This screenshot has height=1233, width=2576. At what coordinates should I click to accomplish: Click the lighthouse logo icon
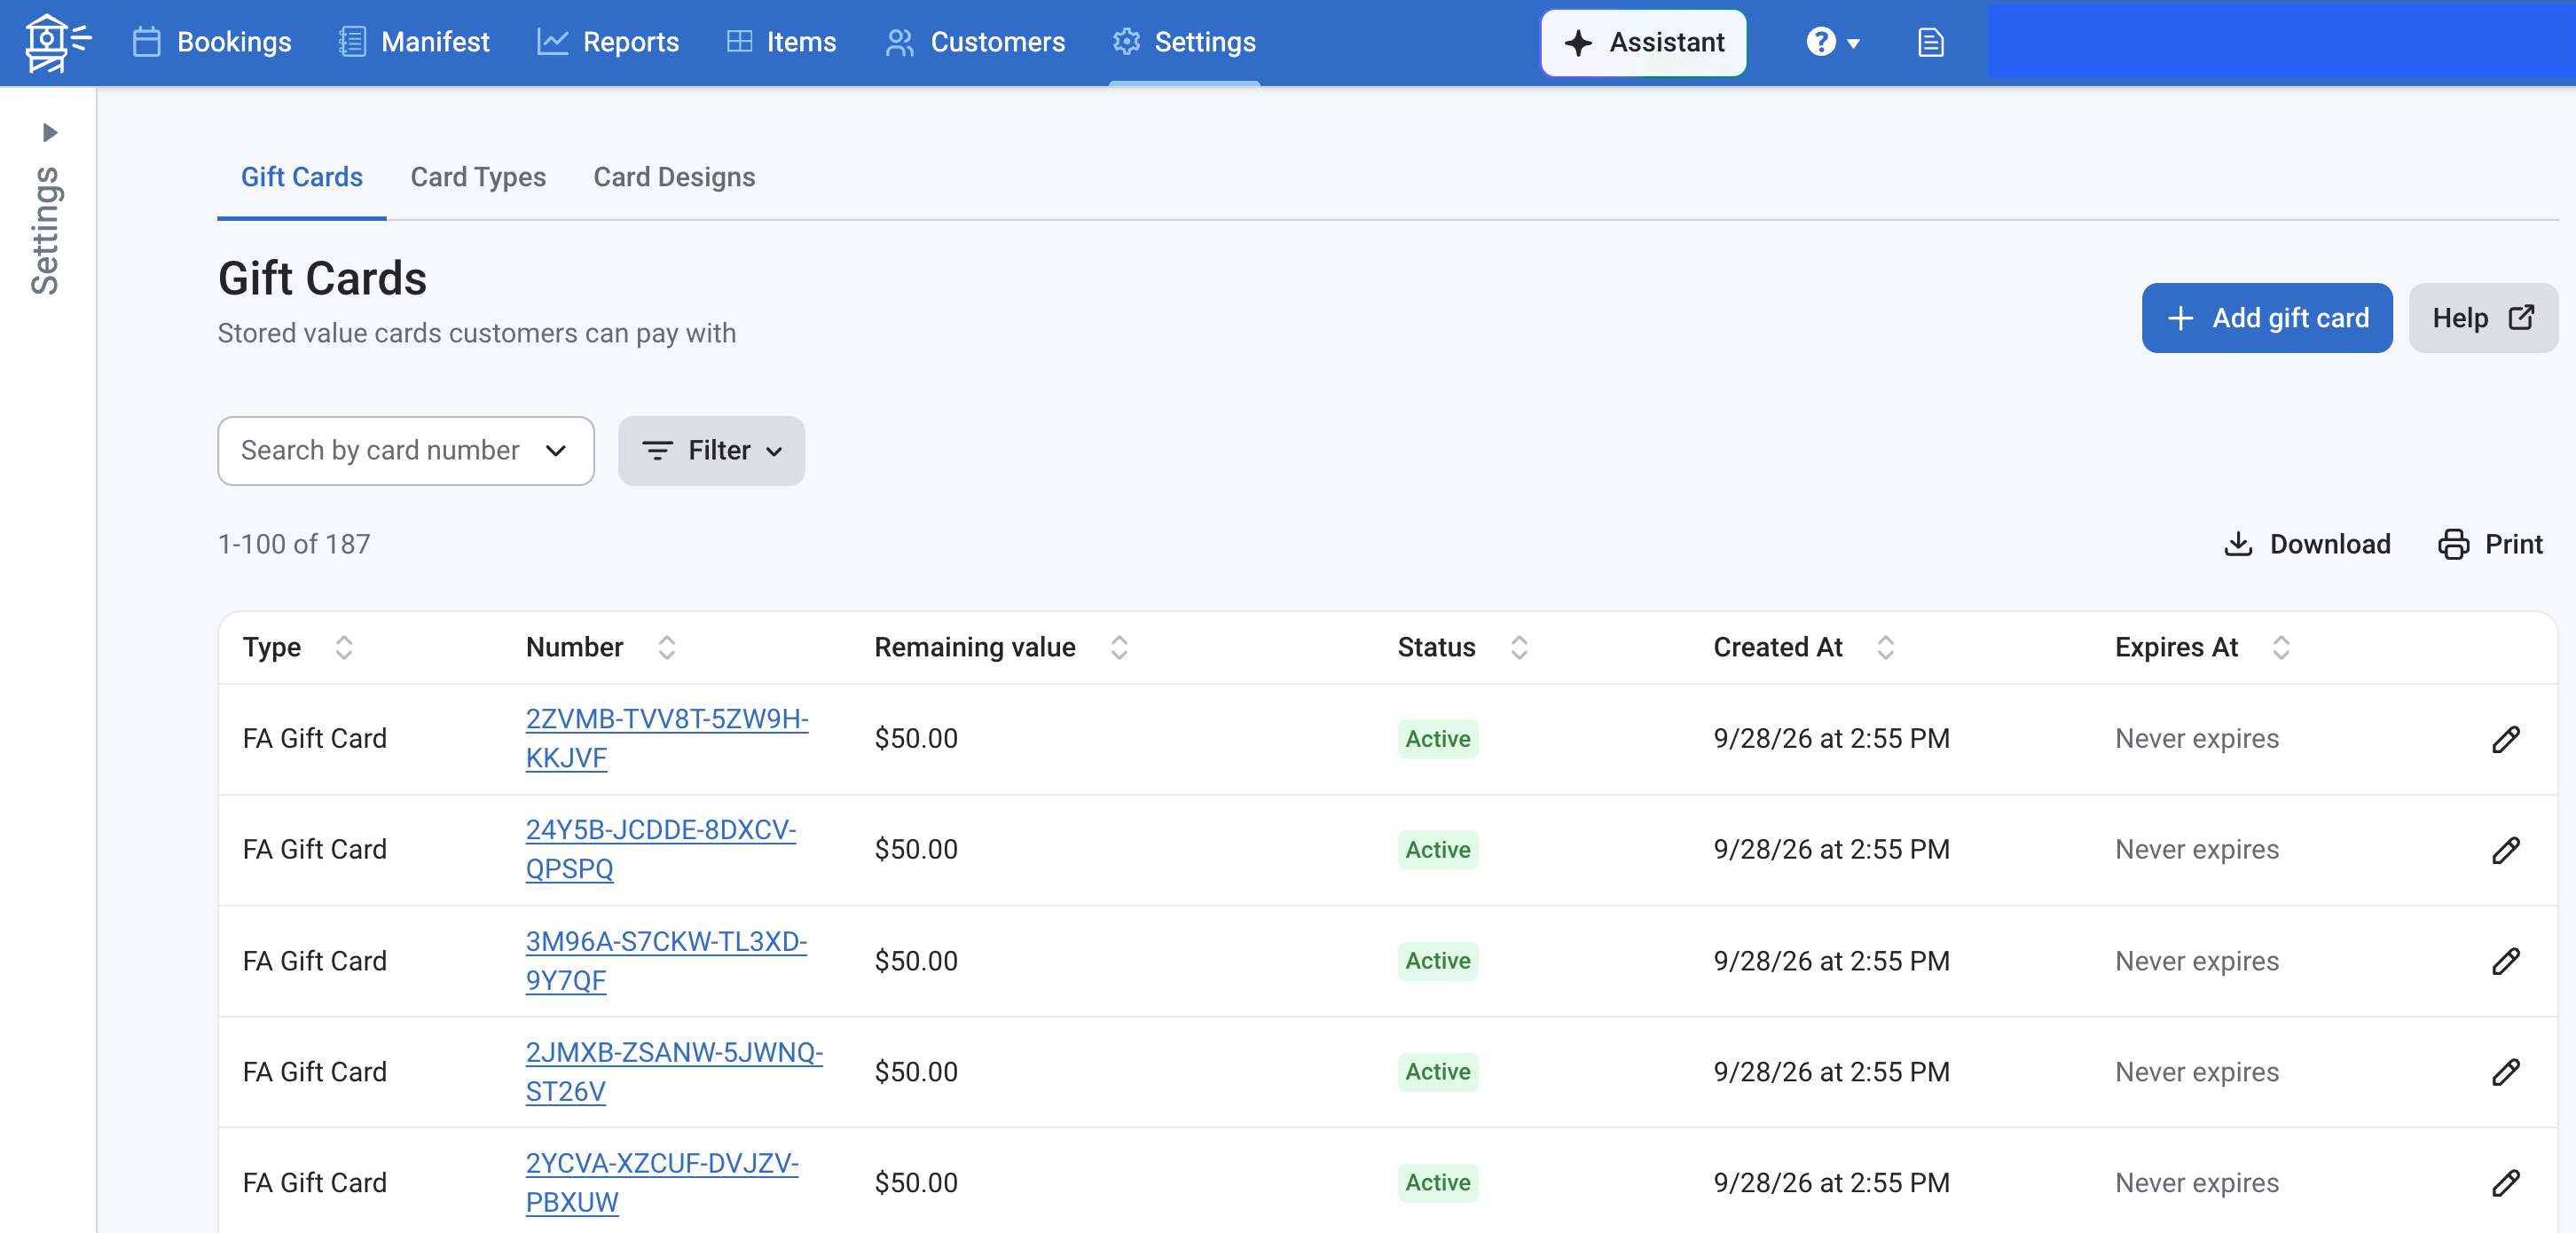[x=57, y=43]
